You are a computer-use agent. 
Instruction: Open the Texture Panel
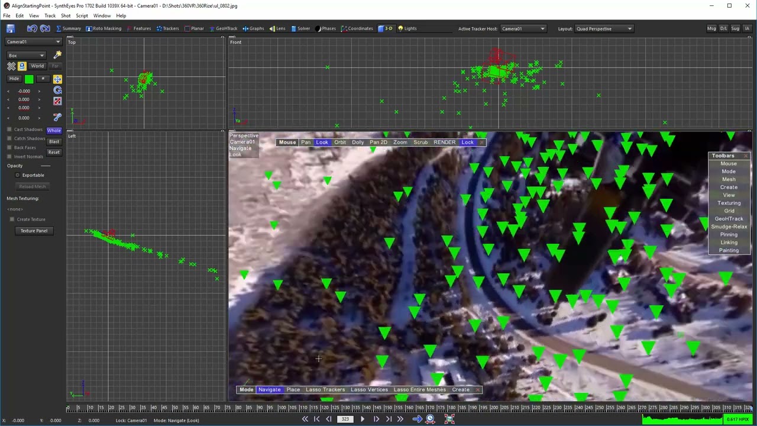pos(34,231)
